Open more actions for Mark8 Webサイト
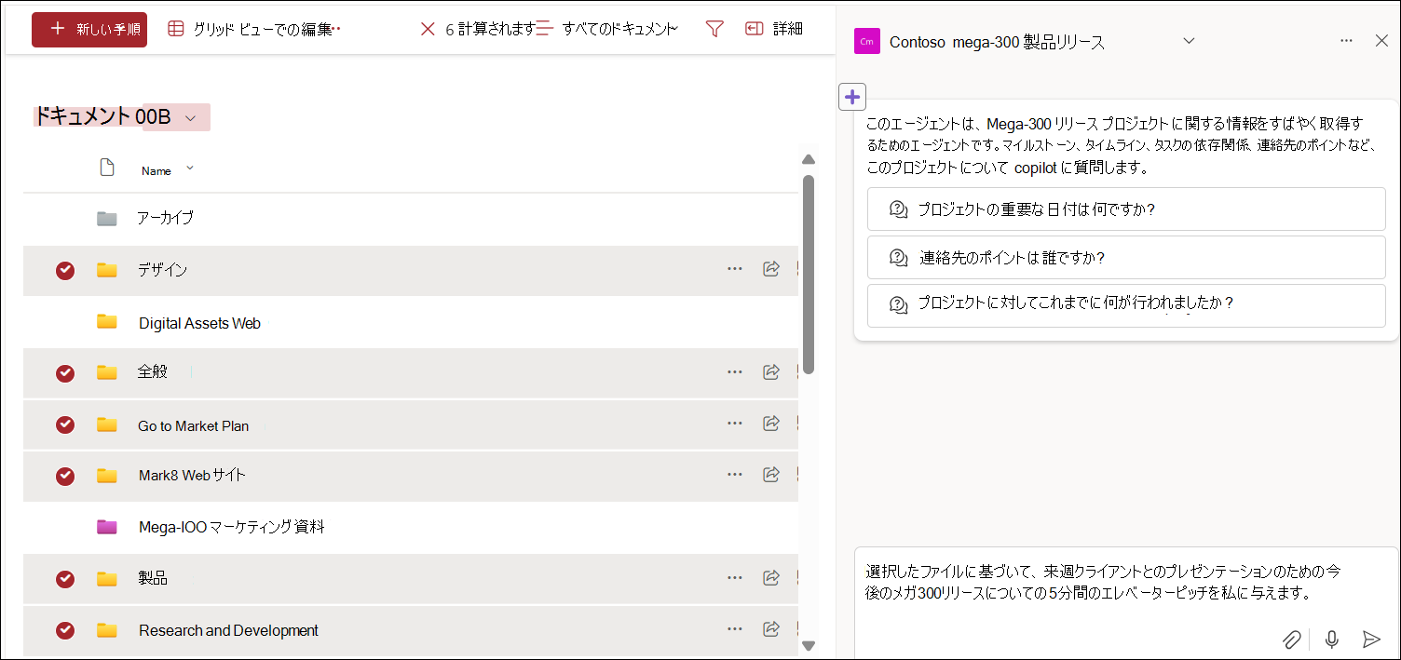This screenshot has width=1401, height=660. tap(735, 475)
